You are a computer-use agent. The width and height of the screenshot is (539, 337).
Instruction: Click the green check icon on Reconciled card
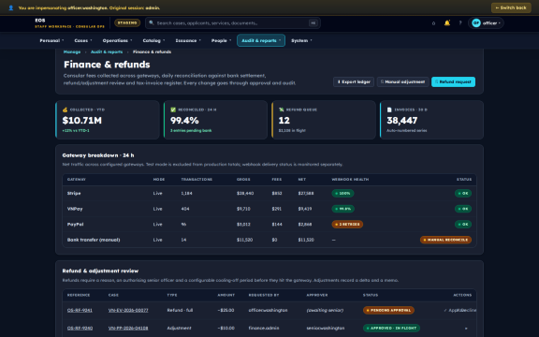tap(173, 110)
